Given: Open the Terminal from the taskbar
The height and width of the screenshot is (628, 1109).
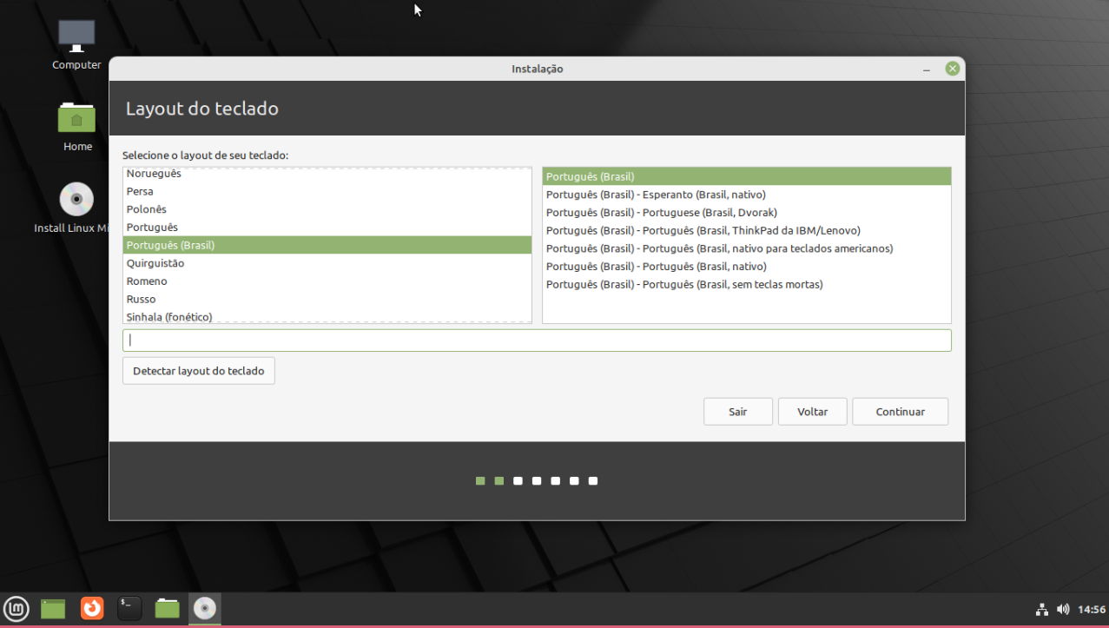Looking at the screenshot, I should pos(129,608).
